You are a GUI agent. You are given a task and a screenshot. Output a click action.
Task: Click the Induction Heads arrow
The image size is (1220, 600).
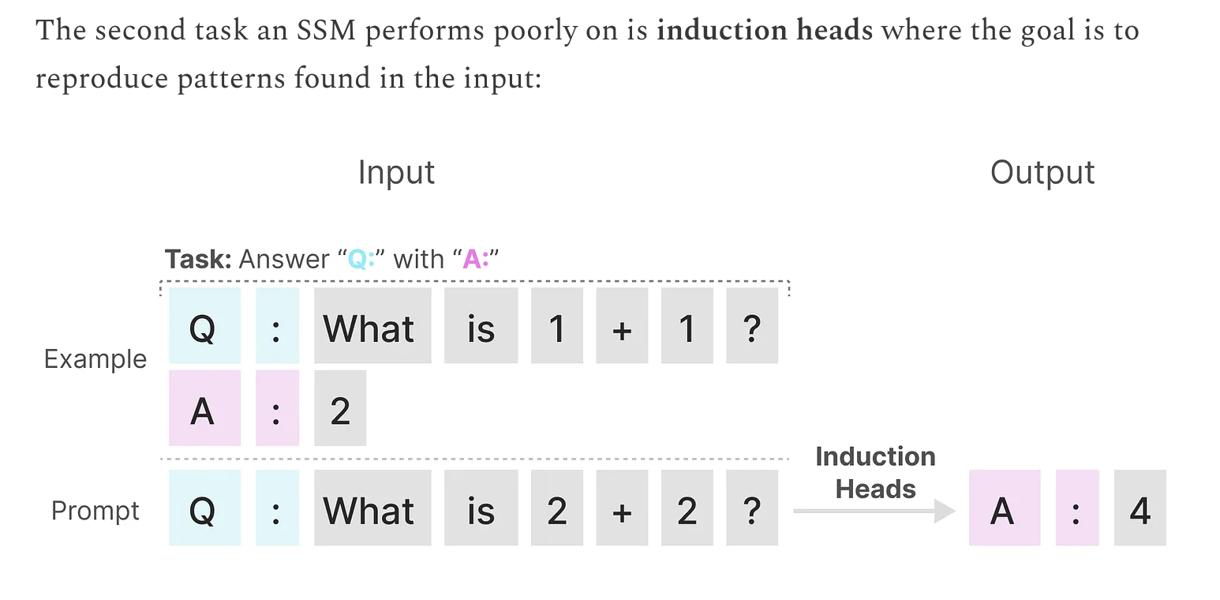pyautogui.click(x=874, y=512)
